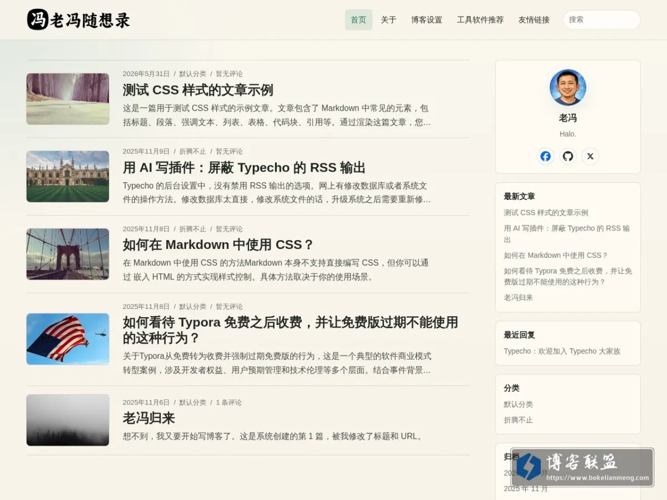Open sidebar link 如何在 Markdown 中使用 CSS？

(x=556, y=256)
